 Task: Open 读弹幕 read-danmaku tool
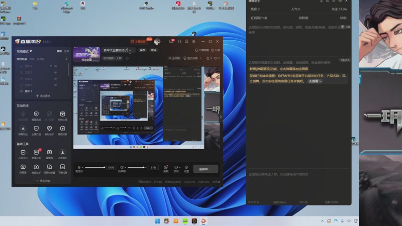49,154
